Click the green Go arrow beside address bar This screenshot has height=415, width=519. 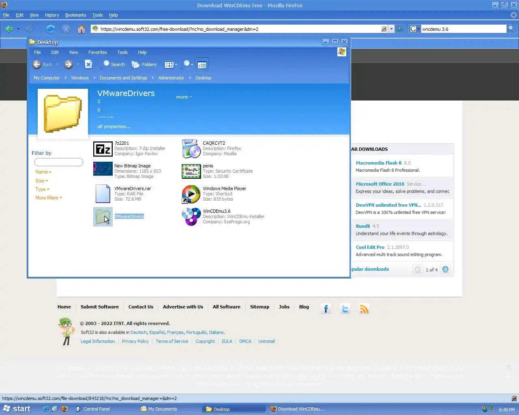coord(400,29)
